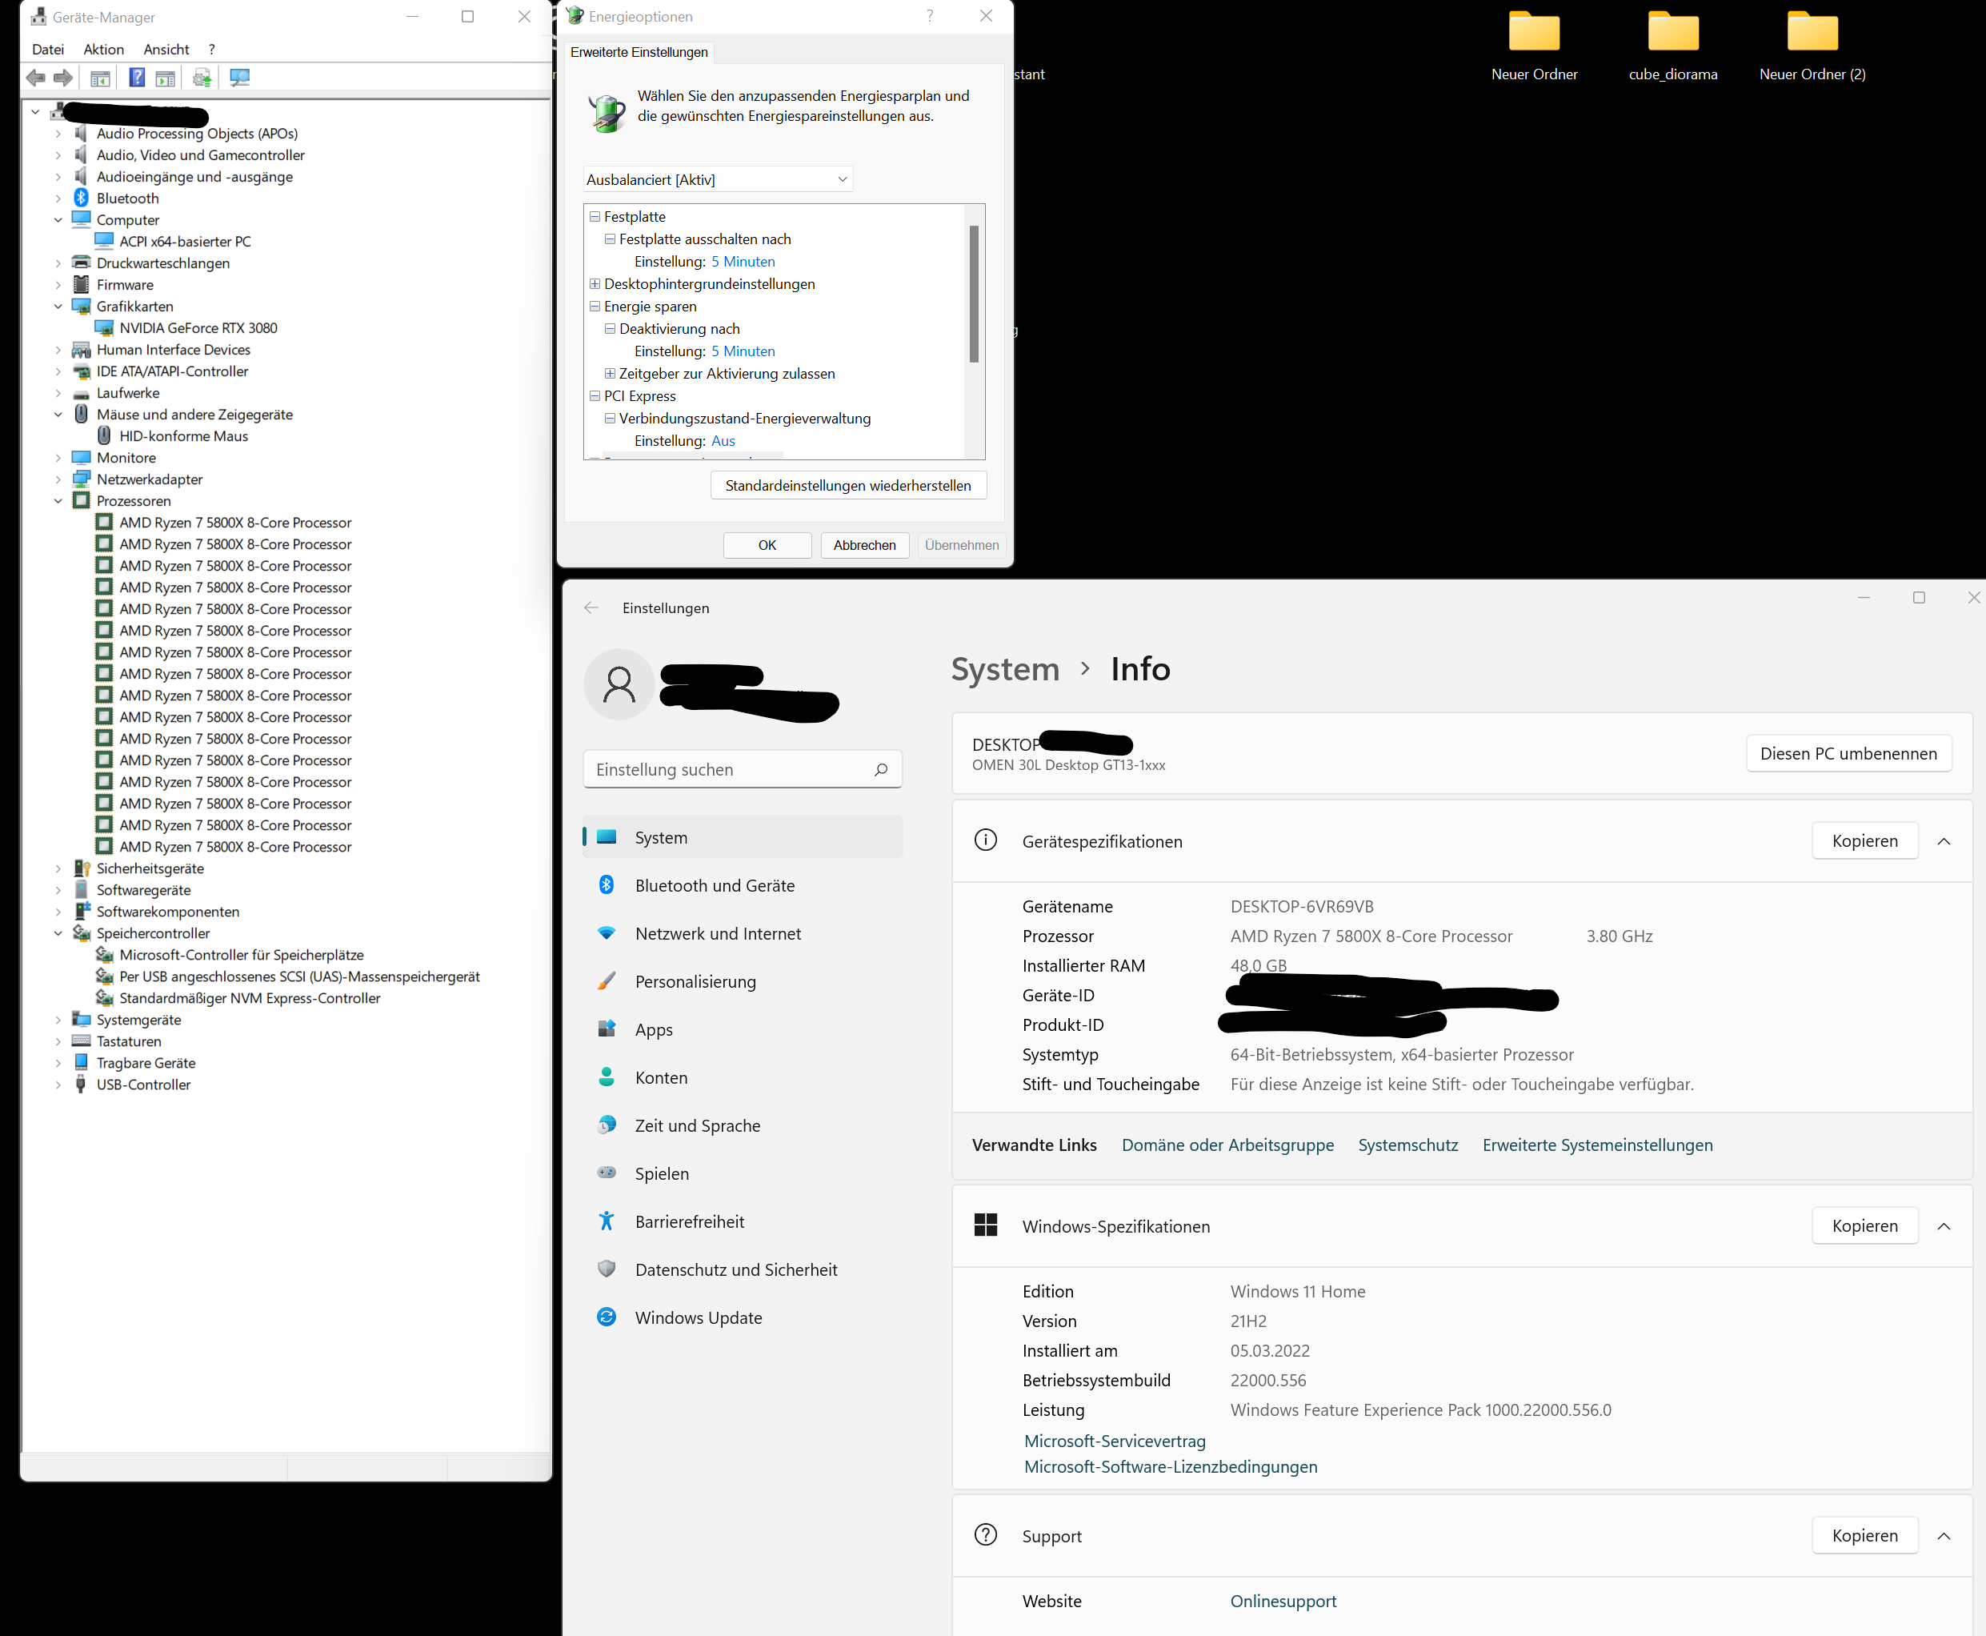Expand Desktophintergrundeinstellungen in Energieoptionen
The image size is (1986, 1636).
pos(595,283)
